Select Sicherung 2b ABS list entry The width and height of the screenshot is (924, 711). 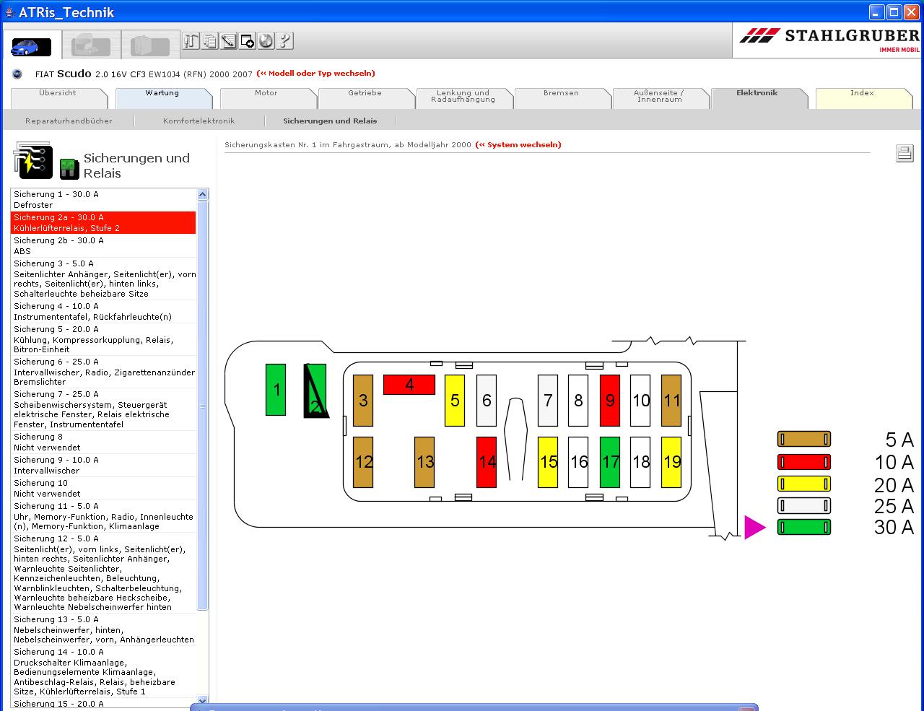point(103,245)
